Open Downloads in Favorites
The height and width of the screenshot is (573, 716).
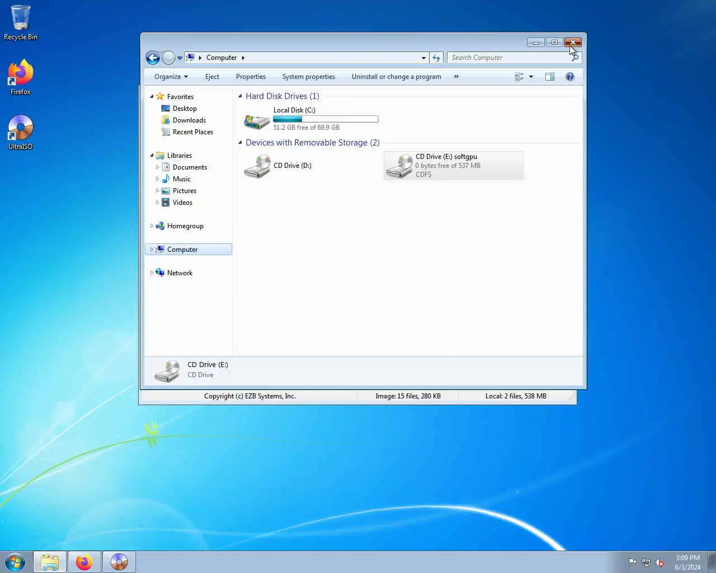pyautogui.click(x=189, y=120)
